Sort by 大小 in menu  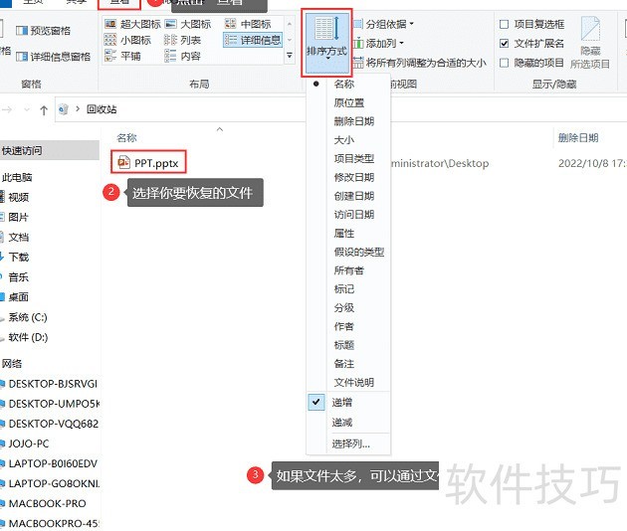344,140
